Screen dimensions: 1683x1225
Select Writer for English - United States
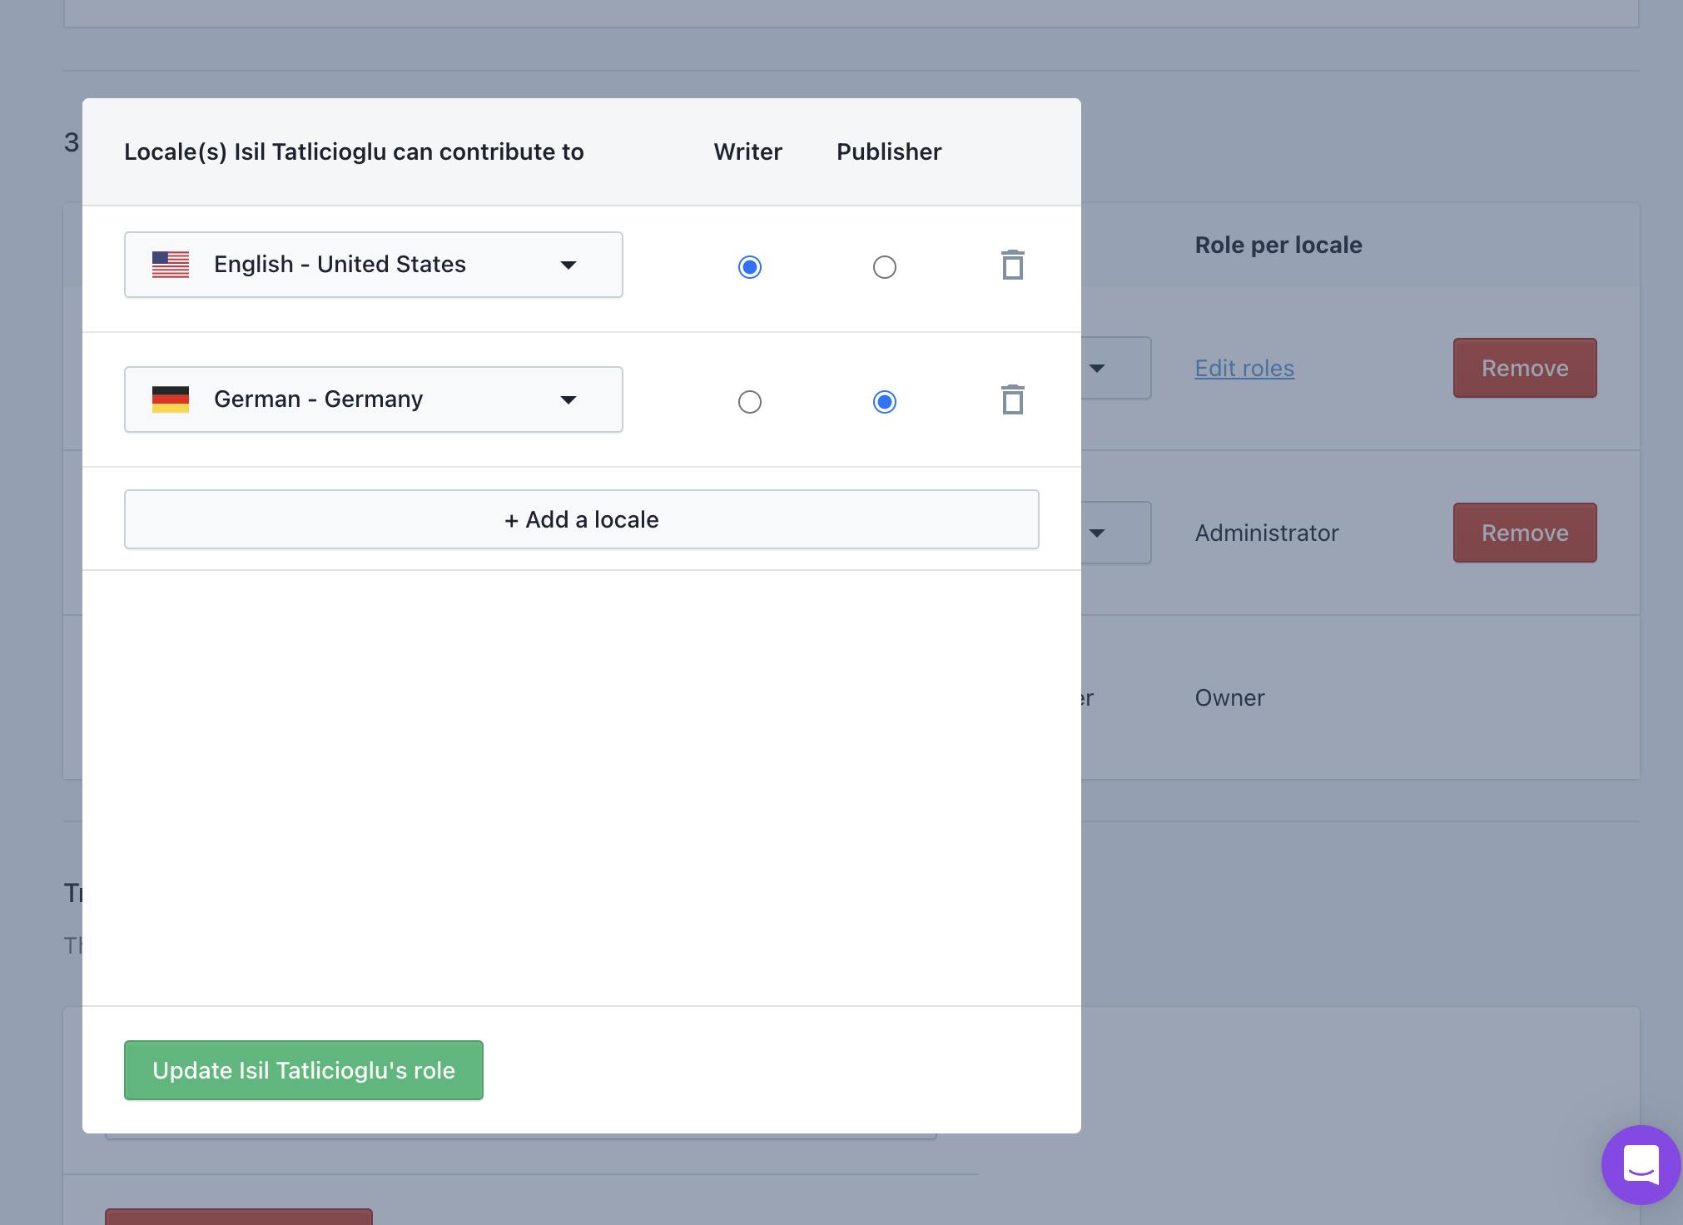tap(749, 267)
